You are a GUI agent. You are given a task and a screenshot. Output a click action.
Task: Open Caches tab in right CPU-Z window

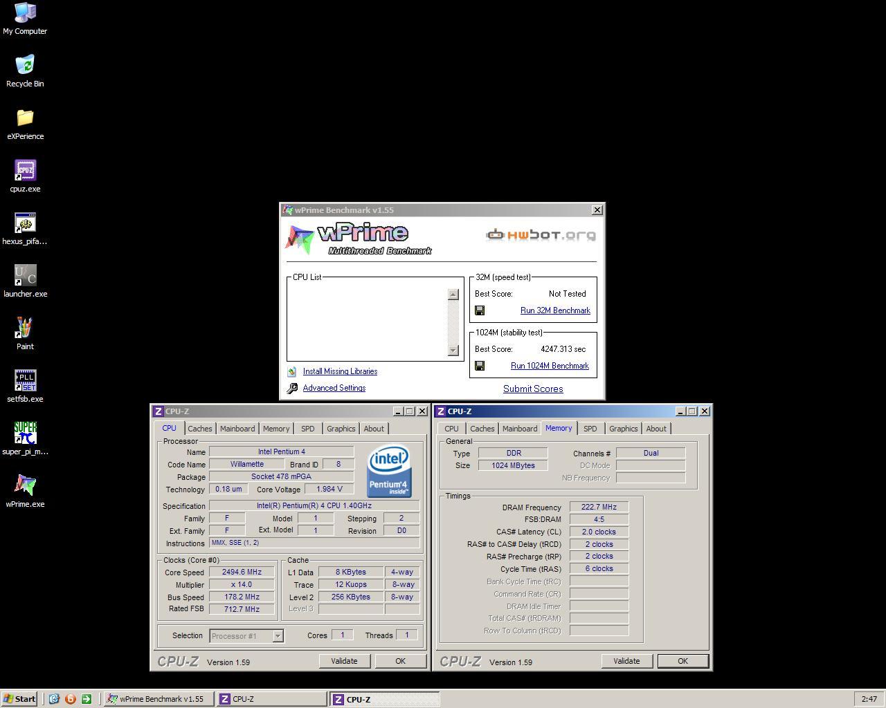click(482, 429)
